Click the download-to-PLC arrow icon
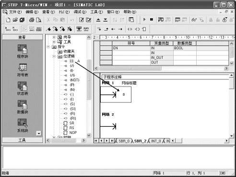The width and height of the screenshot is (236, 177). point(106,20)
